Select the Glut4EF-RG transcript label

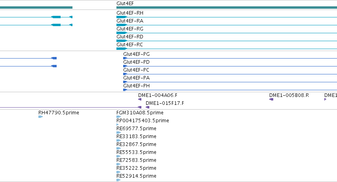130,29
